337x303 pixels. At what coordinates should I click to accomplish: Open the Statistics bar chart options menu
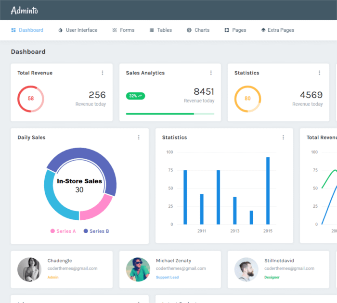tap(283, 138)
